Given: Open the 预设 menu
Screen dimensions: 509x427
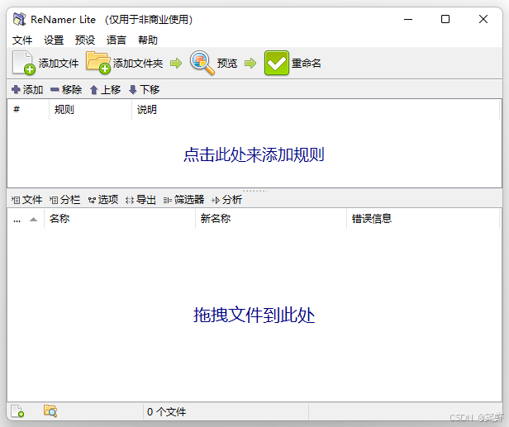Looking at the screenshot, I should tap(85, 40).
